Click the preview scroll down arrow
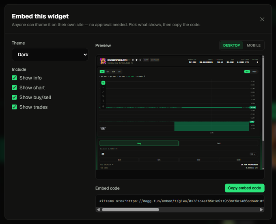The image size is (276, 224). (x=263, y=169)
